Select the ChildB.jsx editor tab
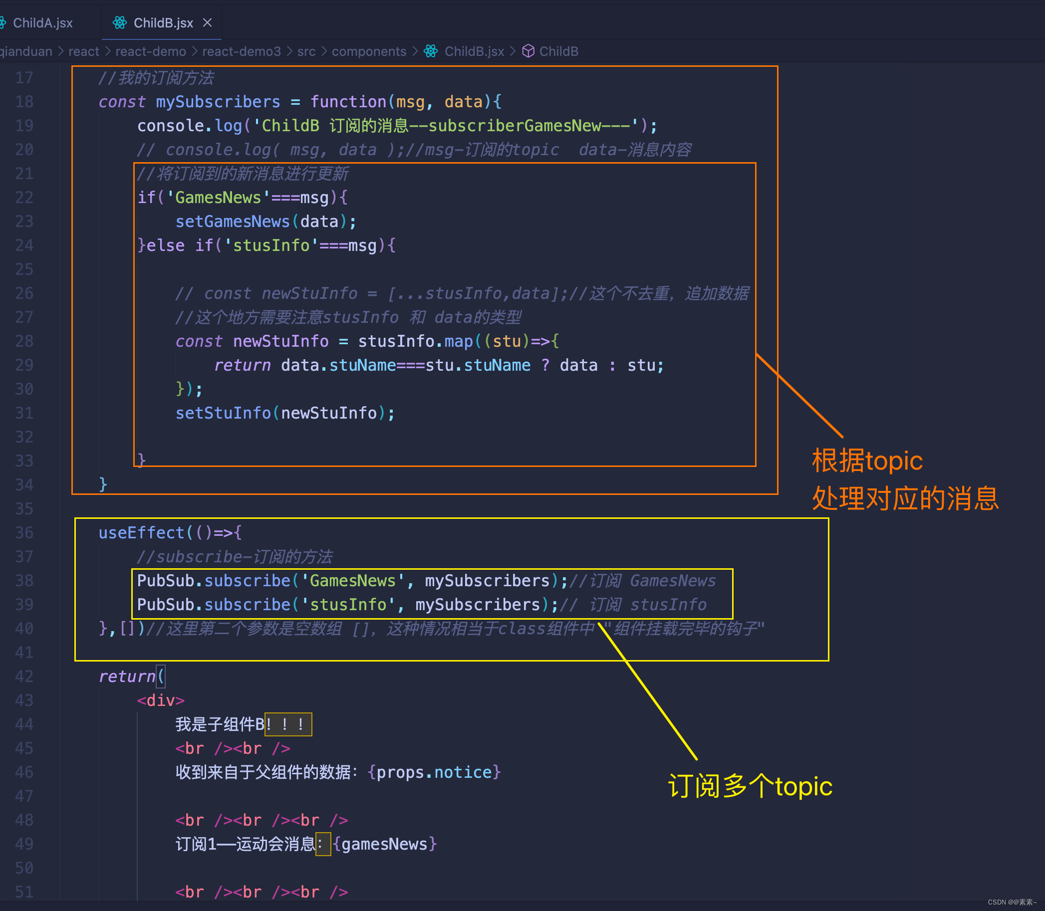The height and width of the screenshot is (911, 1045). (163, 23)
